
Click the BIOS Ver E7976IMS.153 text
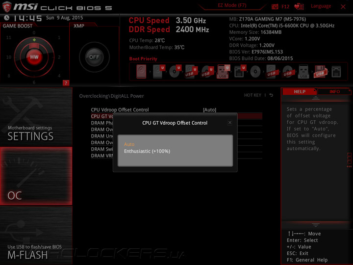[x=256, y=52]
